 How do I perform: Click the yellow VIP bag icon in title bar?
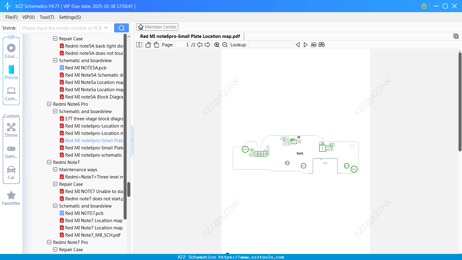[x=424, y=6]
